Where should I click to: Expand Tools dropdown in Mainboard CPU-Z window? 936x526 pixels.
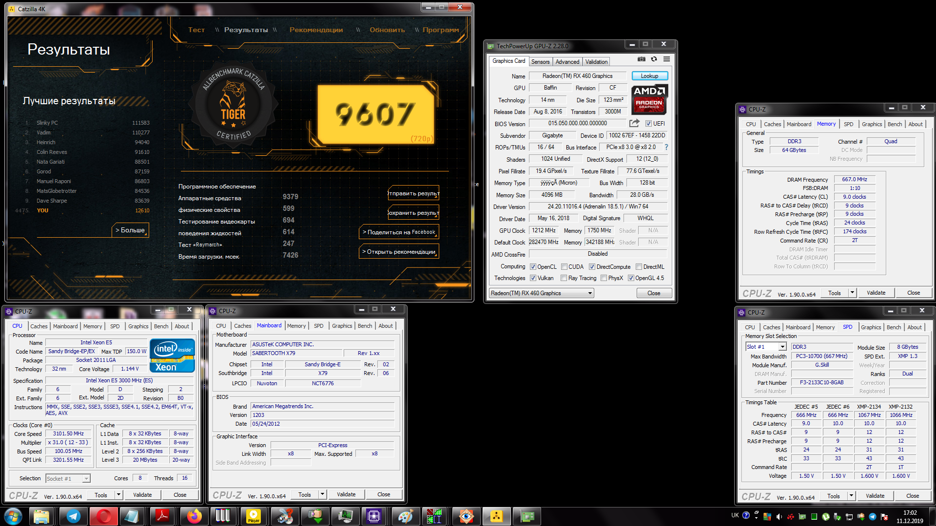point(322,494)
